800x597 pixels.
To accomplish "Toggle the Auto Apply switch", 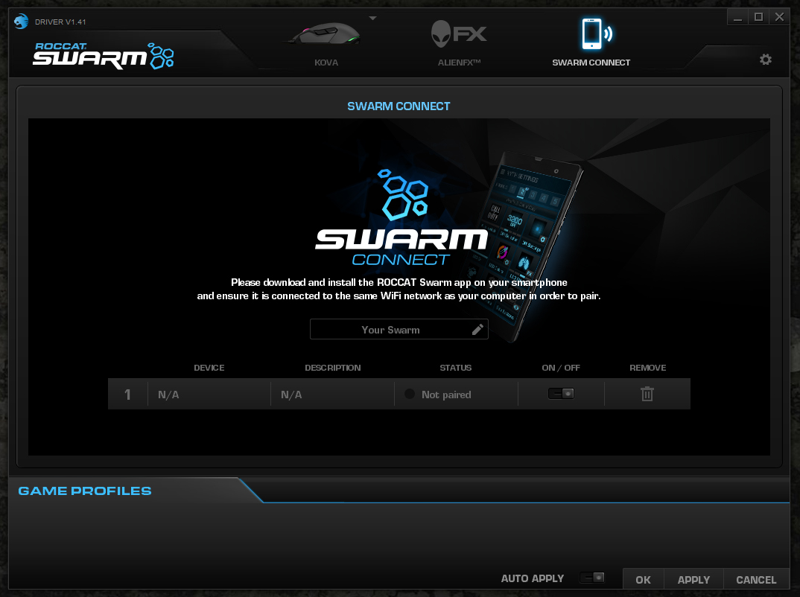I will pos(592,578).
